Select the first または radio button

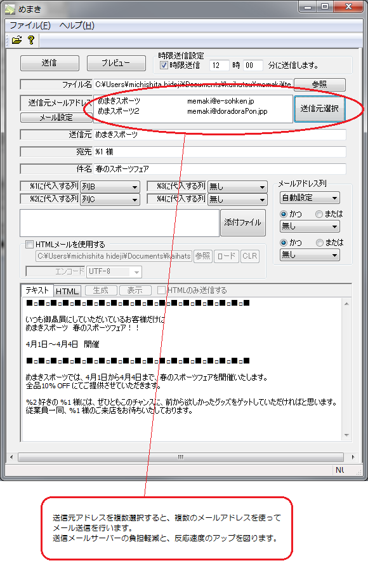319,214
